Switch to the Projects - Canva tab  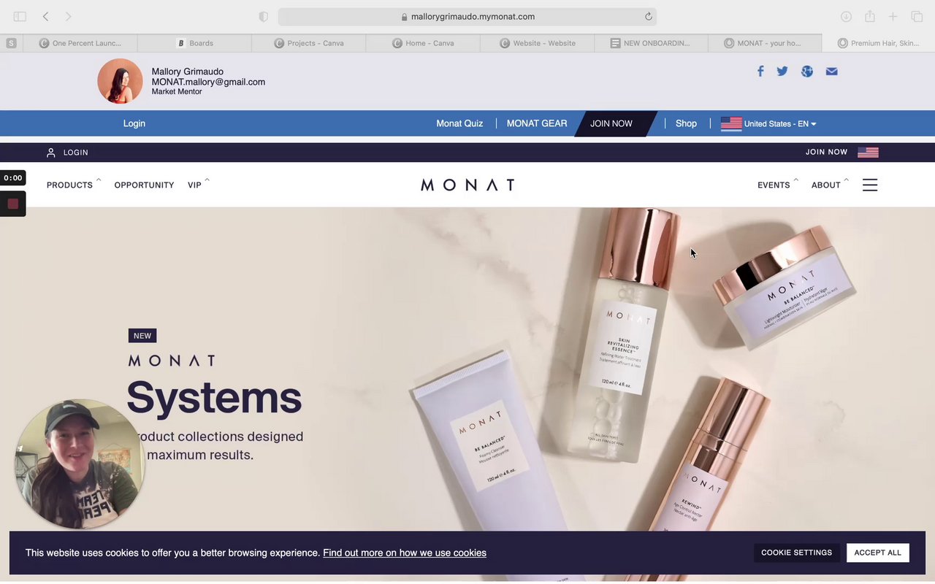click(309, 43)
